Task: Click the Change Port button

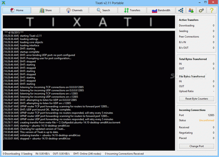Action: 196,146
